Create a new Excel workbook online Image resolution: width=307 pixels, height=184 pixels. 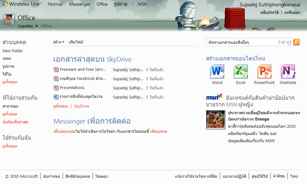pyautogui.click(x=241, y=72)
